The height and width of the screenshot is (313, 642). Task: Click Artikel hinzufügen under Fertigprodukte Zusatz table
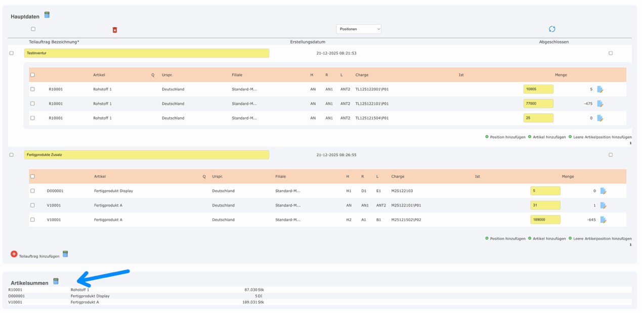click(547, 238)
